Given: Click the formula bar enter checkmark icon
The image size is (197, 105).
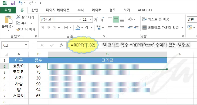Looking at the screenshot, I should (52, 45).
